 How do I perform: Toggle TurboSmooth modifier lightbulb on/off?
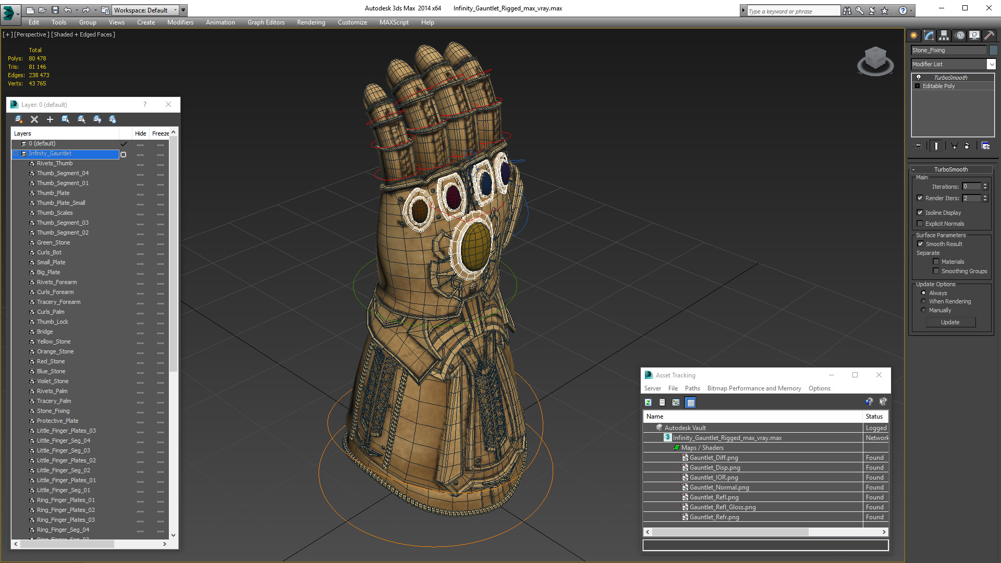[x=919, y=77]
